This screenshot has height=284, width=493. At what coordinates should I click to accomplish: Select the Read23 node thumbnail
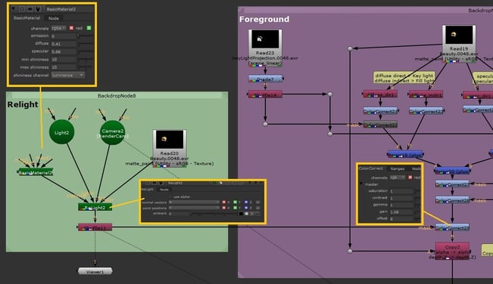point(265,39)
